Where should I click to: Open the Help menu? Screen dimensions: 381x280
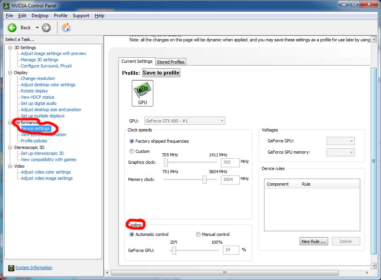pos(99,16)
